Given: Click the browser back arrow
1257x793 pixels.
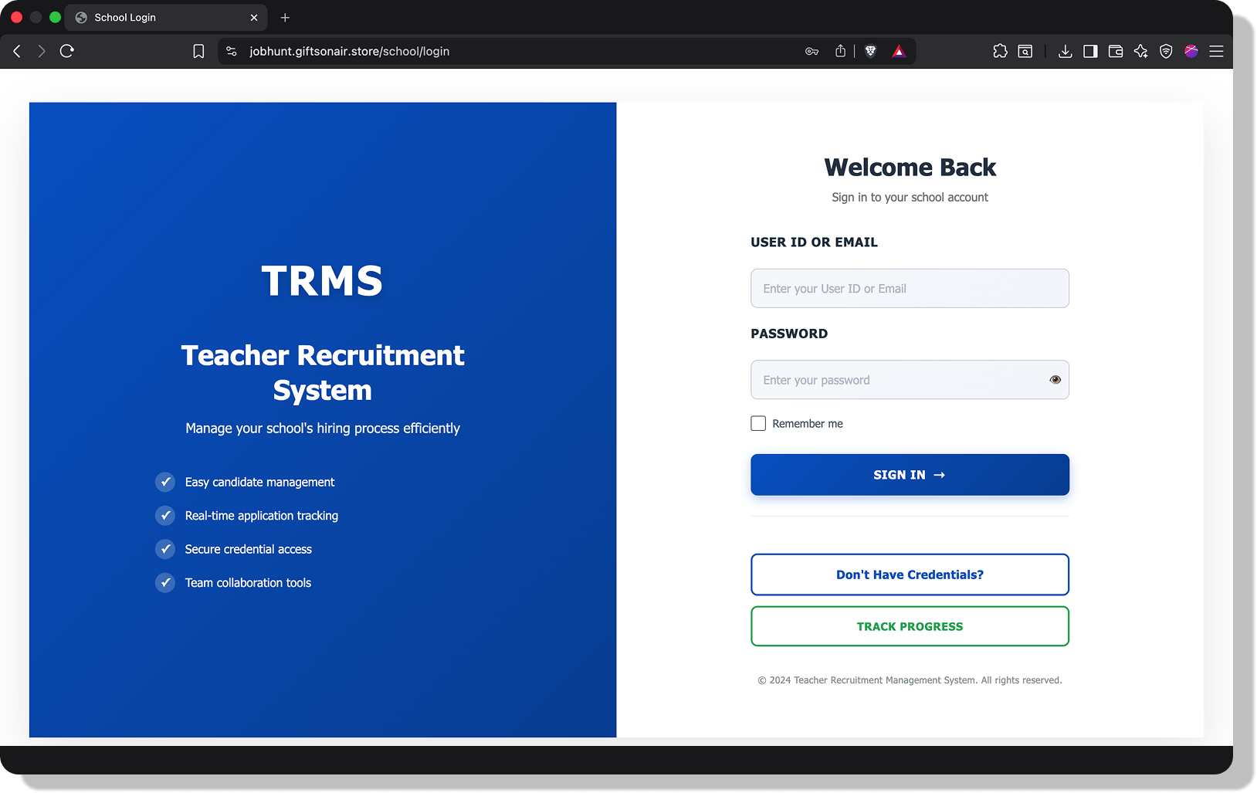Looking at the screenshot, I should (x=17, y=51).
